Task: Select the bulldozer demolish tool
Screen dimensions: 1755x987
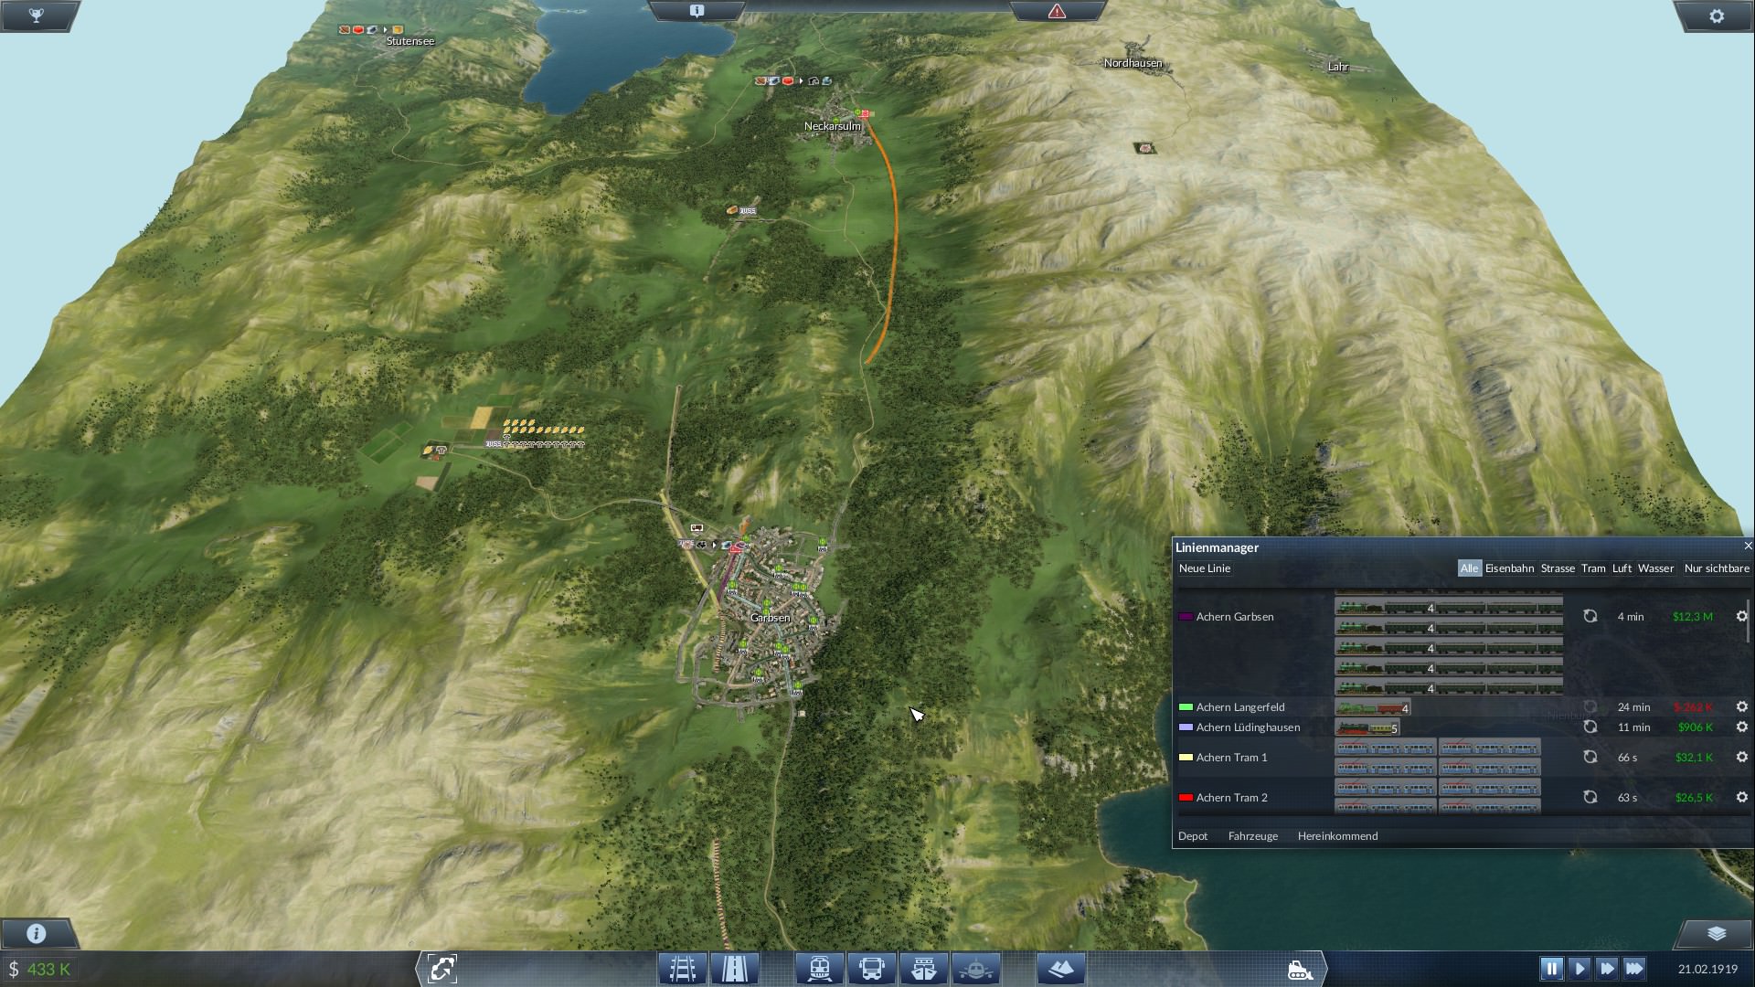Action: click(x=1300, y=969)
